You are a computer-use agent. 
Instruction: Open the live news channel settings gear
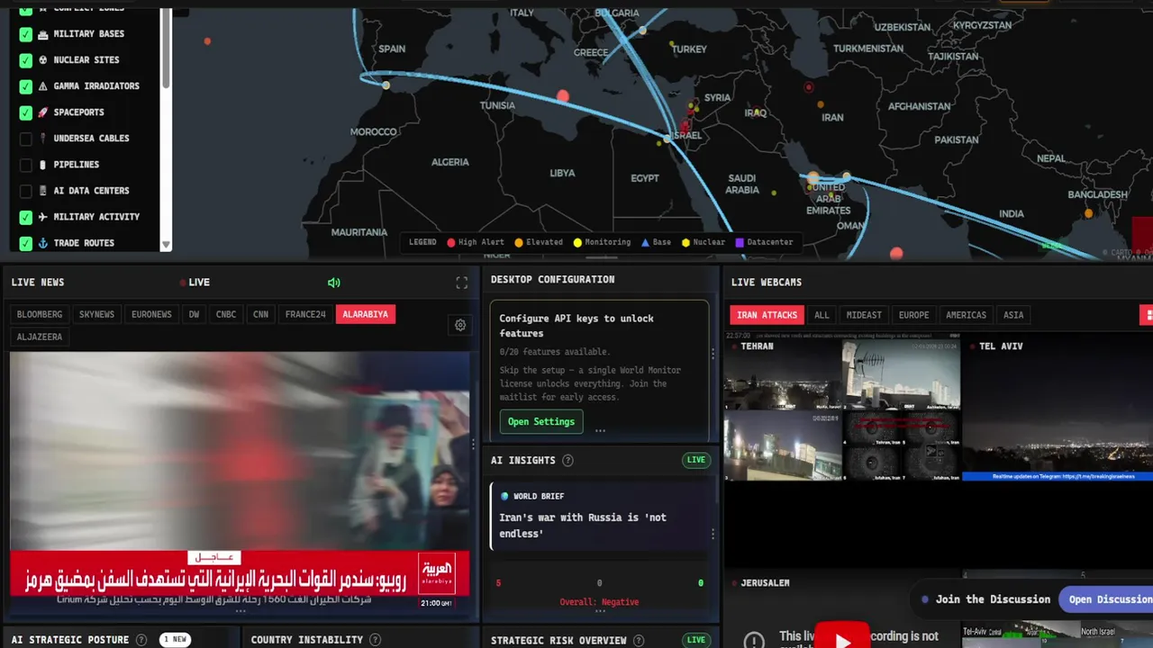(x=460, y=325)
